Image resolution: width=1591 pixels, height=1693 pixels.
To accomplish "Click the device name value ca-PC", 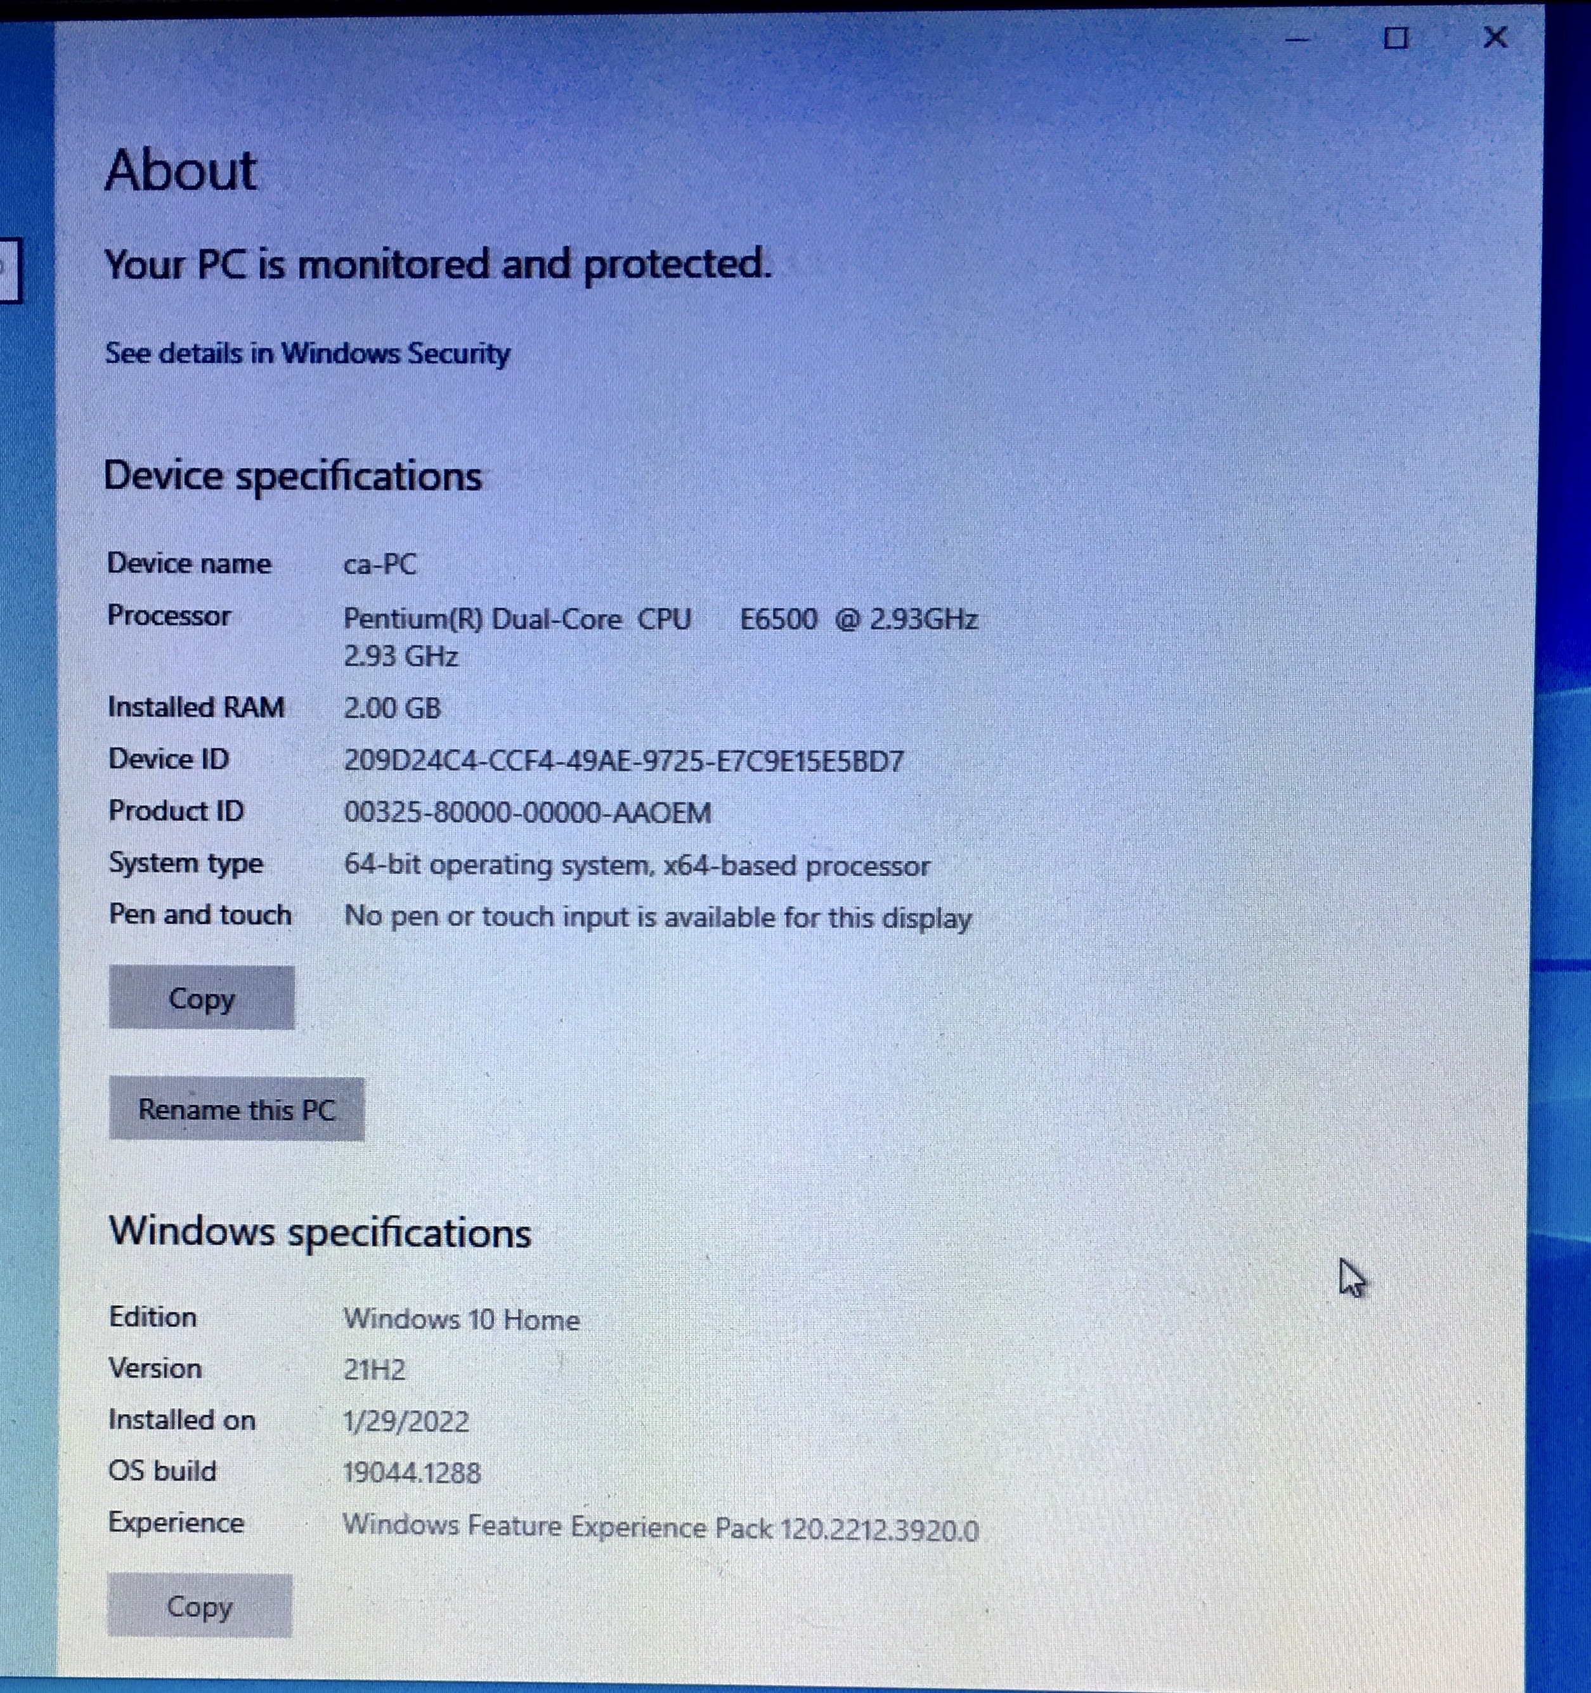I will click(380, 564).
